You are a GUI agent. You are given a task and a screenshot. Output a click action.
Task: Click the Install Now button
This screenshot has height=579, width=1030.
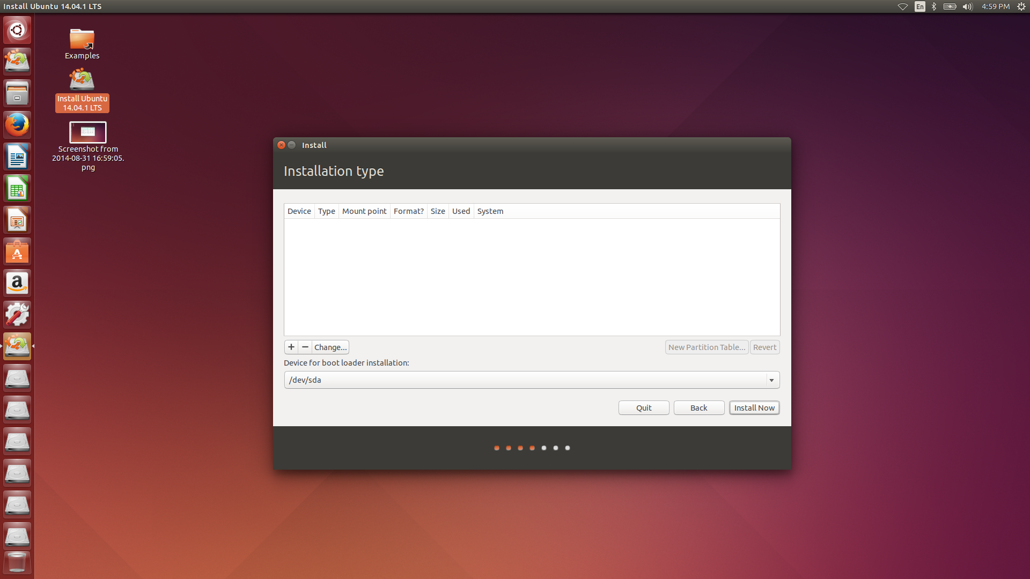[754, 407]
